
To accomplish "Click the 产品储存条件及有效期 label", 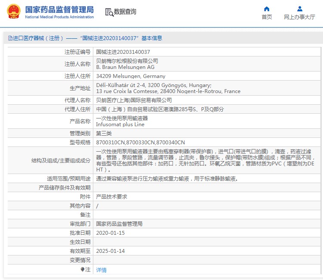I will (x=65, y=187).
